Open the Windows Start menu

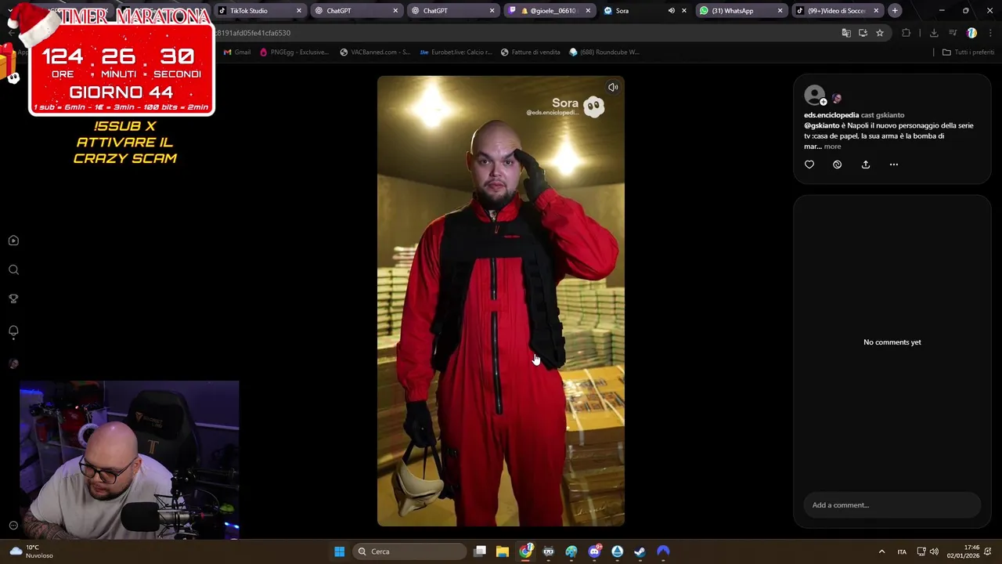coord(339,551)
